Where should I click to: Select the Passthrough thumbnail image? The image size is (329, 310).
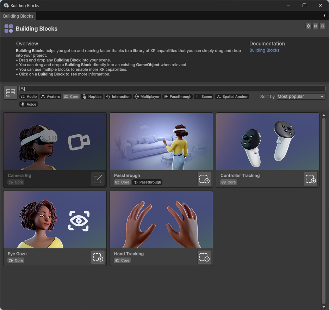click(x=161, y=142)
